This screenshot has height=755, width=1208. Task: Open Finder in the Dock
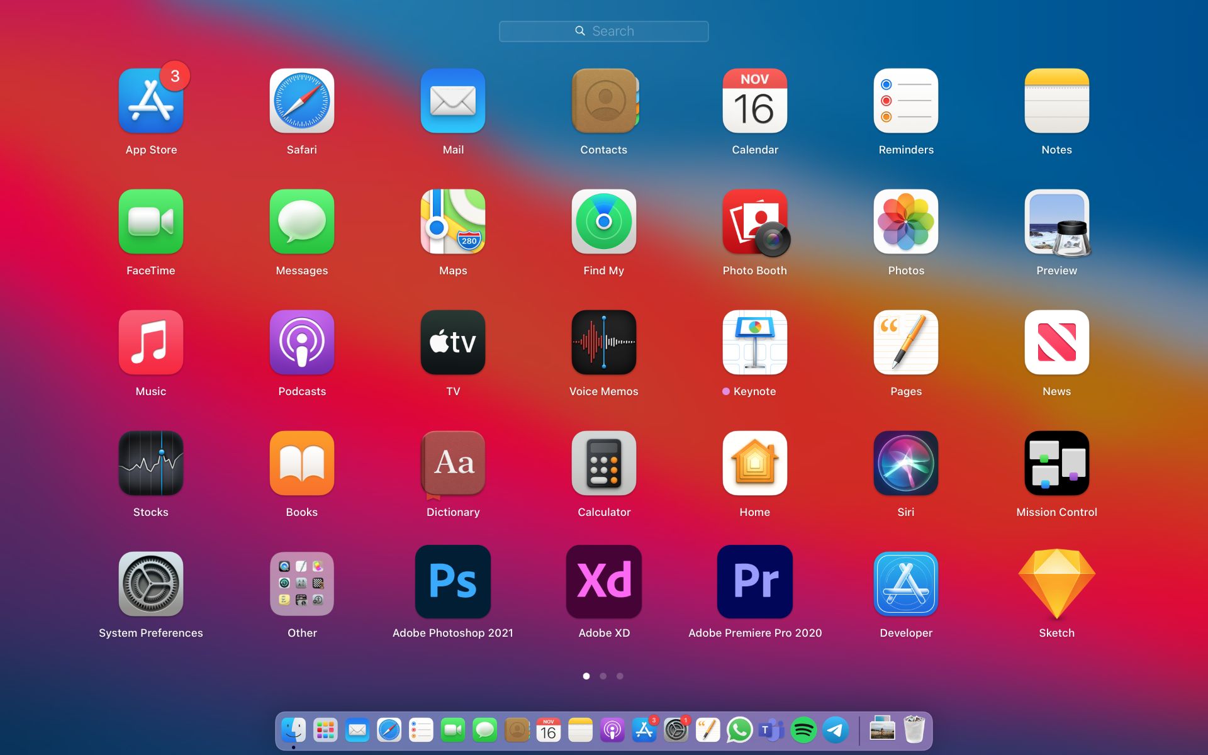click(294, 730)
